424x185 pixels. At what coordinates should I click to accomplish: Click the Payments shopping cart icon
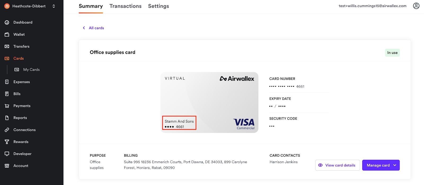(7, 106)
